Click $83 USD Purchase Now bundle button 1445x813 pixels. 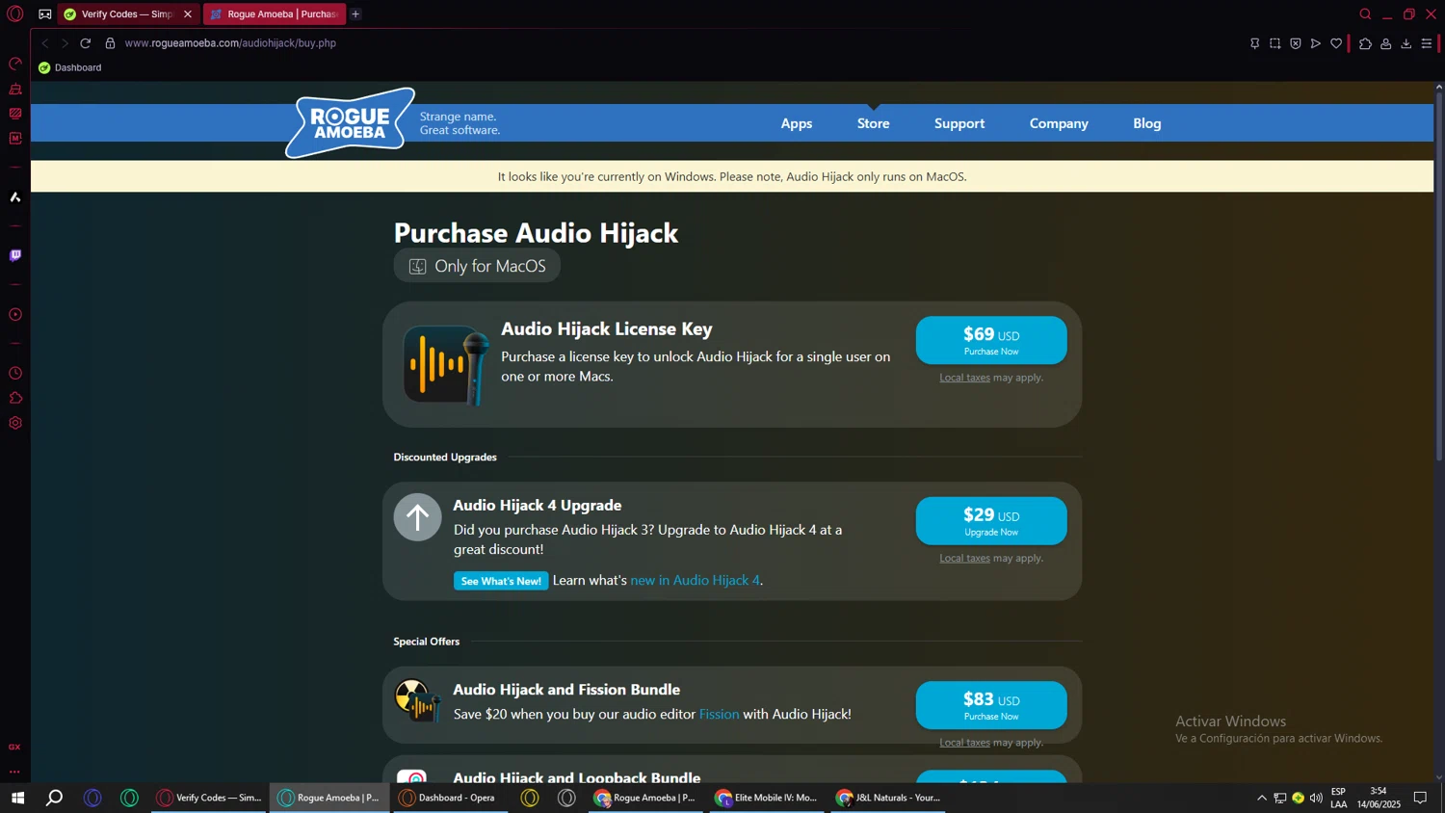tap(991, 705)
